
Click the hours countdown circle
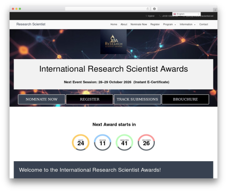tap(103, 143)
